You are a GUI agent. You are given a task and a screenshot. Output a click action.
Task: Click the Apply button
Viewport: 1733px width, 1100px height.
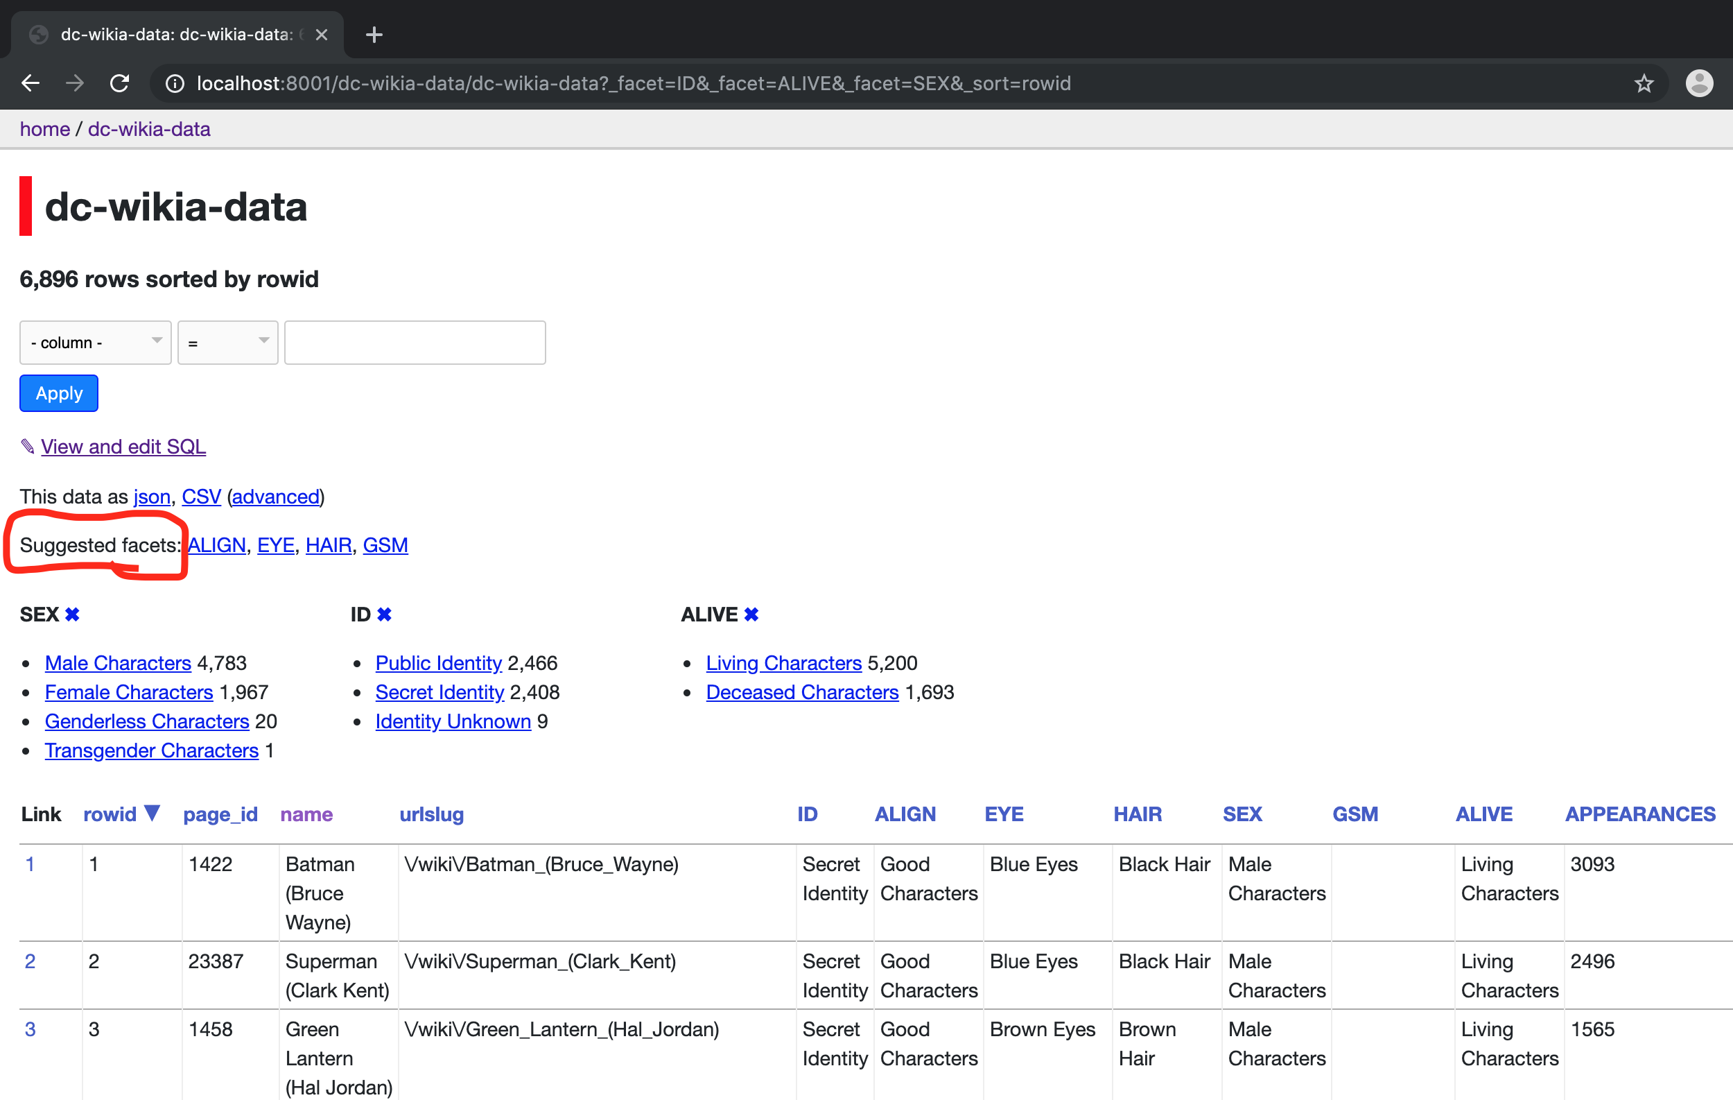(x=59, y=393)
